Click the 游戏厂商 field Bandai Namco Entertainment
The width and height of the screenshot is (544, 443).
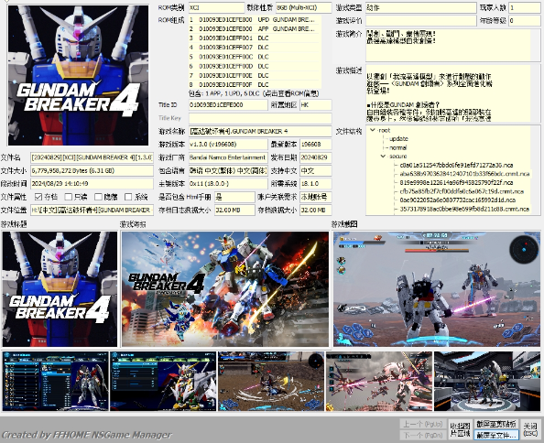click(228, 157)
